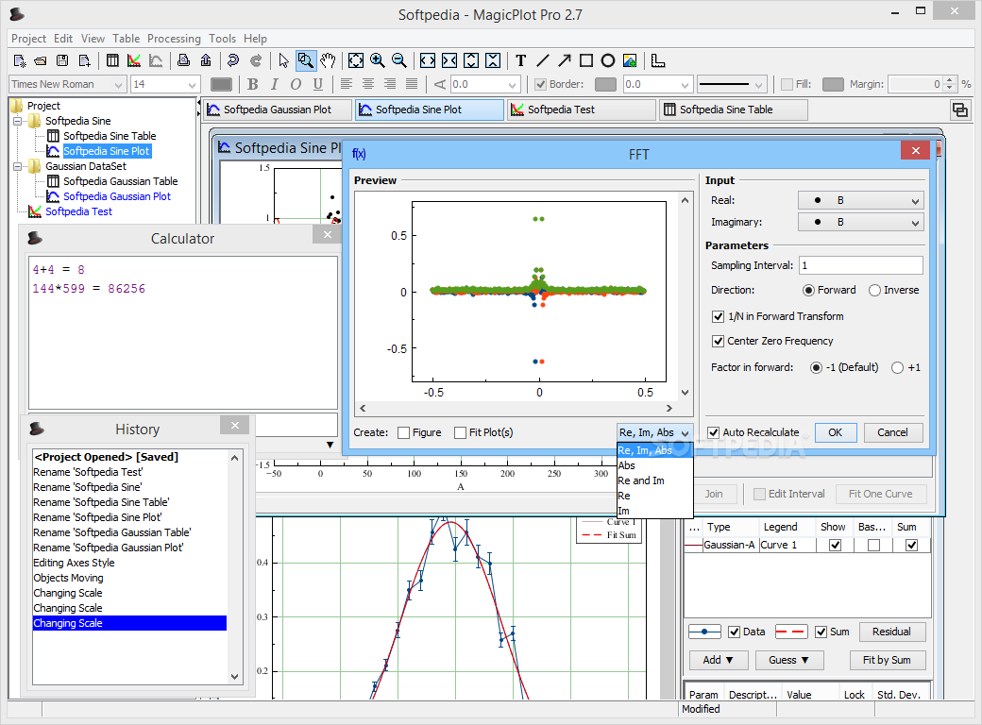Click Cancel in the FFT dialog
The image size is (982, 725).
[892, 432]
